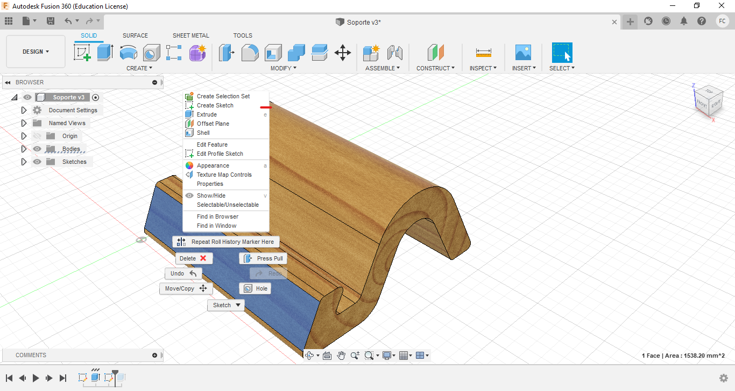Switch to the SHEET METAL tab
This screenshot has width=735, height=391.
pos(191,35)
